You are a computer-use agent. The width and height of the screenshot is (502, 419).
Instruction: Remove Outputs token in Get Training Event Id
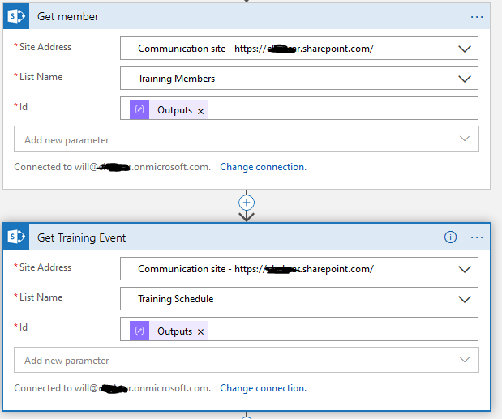click(x=201, y=331)
